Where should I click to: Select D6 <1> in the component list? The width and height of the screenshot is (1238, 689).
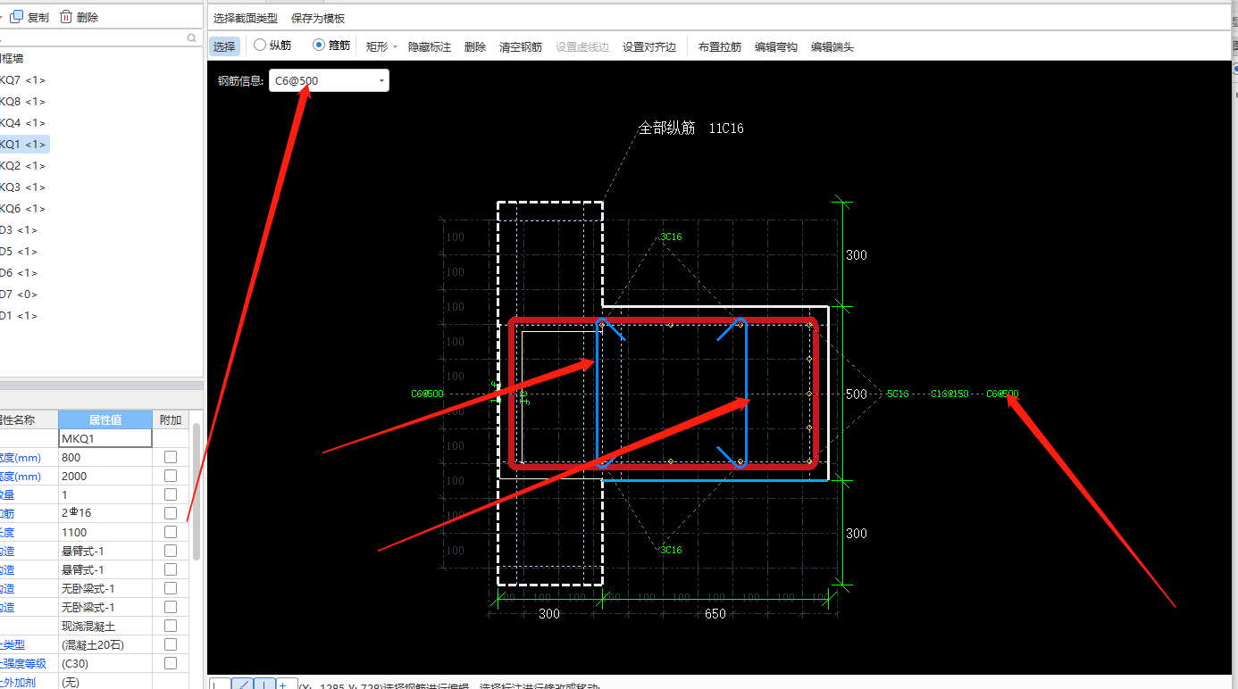coord(19,273)
